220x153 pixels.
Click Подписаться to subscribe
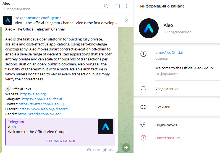pos(177,125)
